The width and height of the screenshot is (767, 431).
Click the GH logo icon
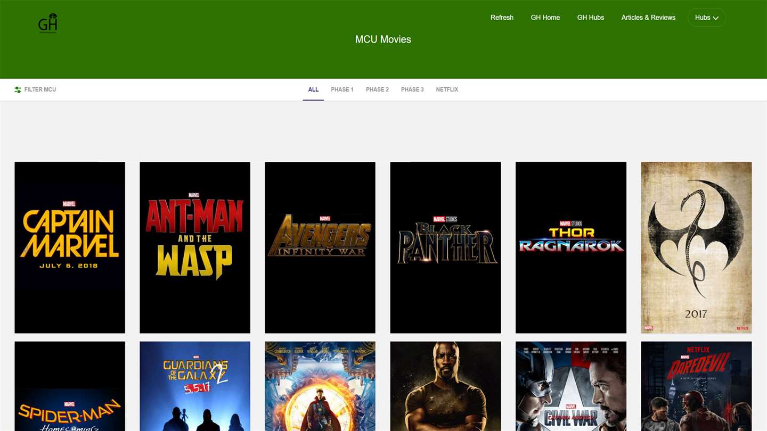click(48, 23)
